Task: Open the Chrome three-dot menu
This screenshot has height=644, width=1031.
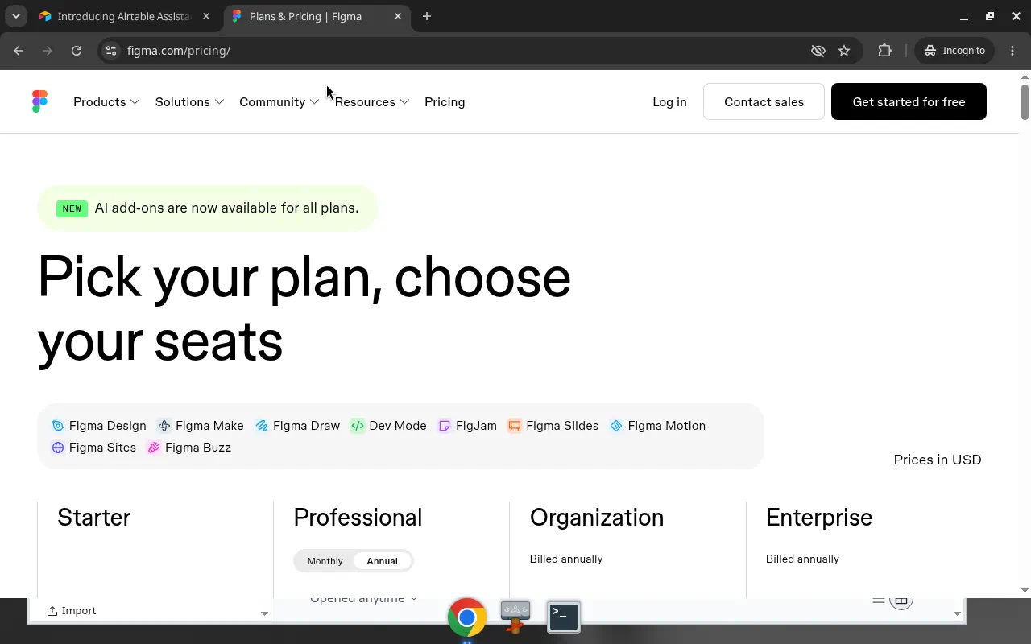Action: 1012,51
